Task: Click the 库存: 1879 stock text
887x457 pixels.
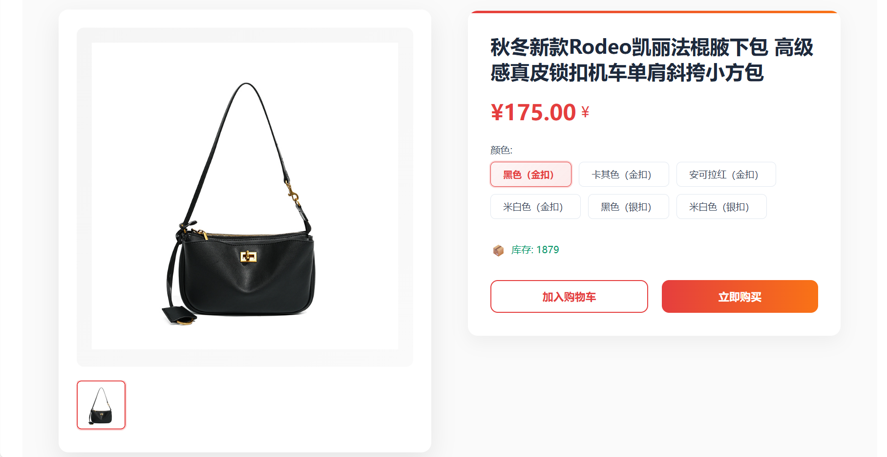Action: coord(535,250)
